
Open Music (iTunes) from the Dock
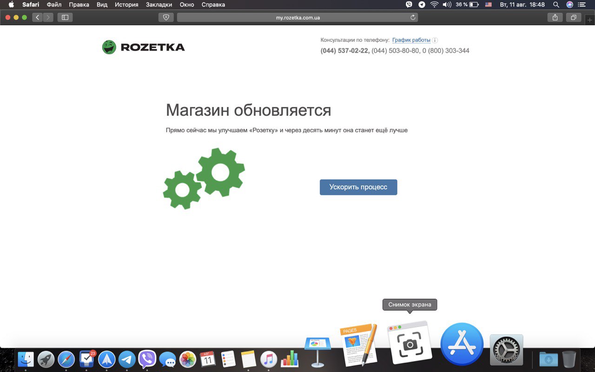click(269, 359)
